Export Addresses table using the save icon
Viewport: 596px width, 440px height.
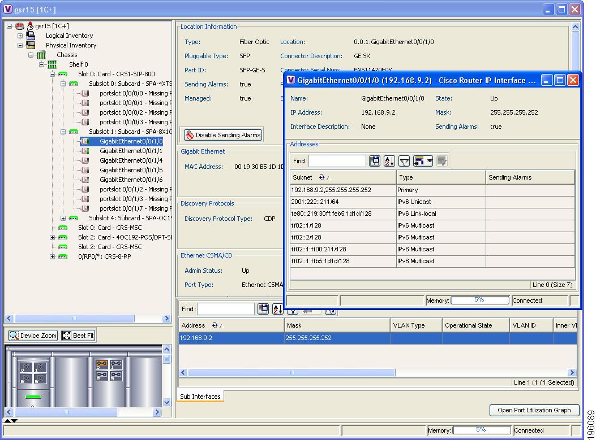click(374, 161)
